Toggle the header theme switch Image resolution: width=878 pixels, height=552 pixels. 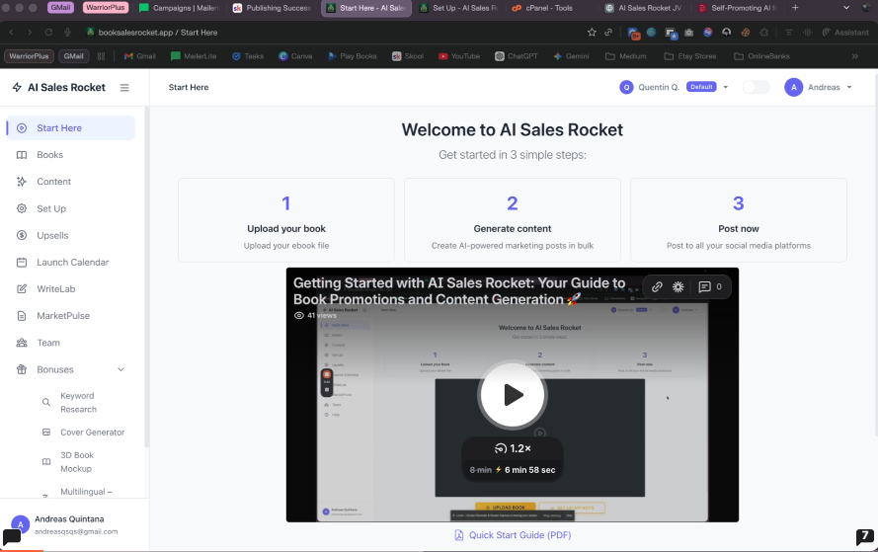coord(756,87)
